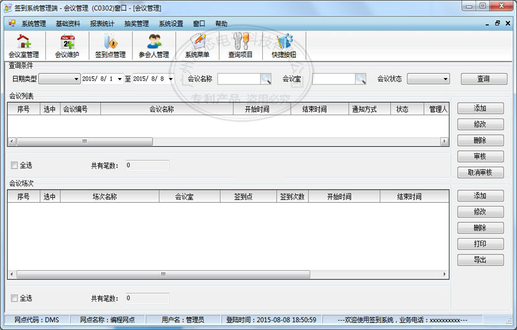Click the 会议名称 text input field
Screen dimensions: 517x330
click(x=239, y=79)
